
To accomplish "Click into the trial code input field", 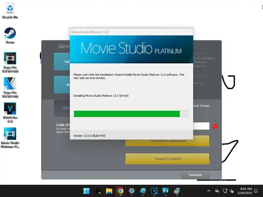I will [201, 126].
